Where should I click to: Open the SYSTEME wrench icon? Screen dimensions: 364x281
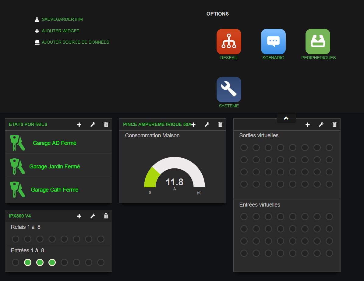pos(229,90)
